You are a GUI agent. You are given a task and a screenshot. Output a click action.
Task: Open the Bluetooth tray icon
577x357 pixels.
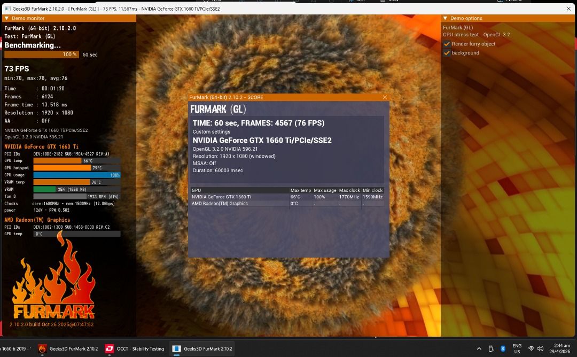[x=503, y=348]
